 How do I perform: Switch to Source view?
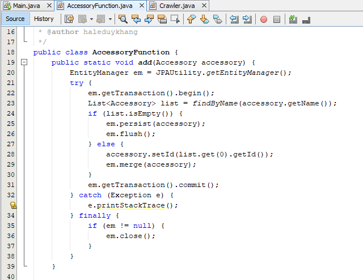coord(15,19)
